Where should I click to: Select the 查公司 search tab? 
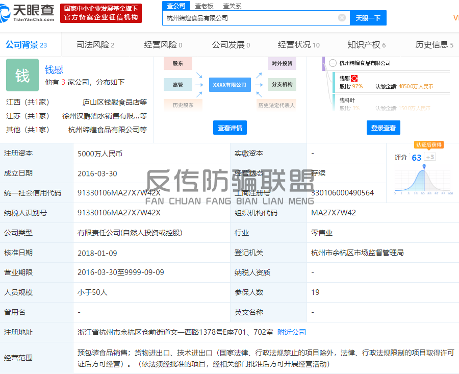(176, 6)
